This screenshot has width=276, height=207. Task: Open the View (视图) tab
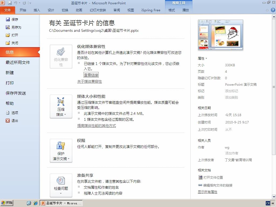(x=131, y=10)
